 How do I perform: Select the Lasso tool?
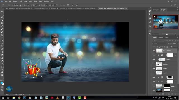coord(2,17)
